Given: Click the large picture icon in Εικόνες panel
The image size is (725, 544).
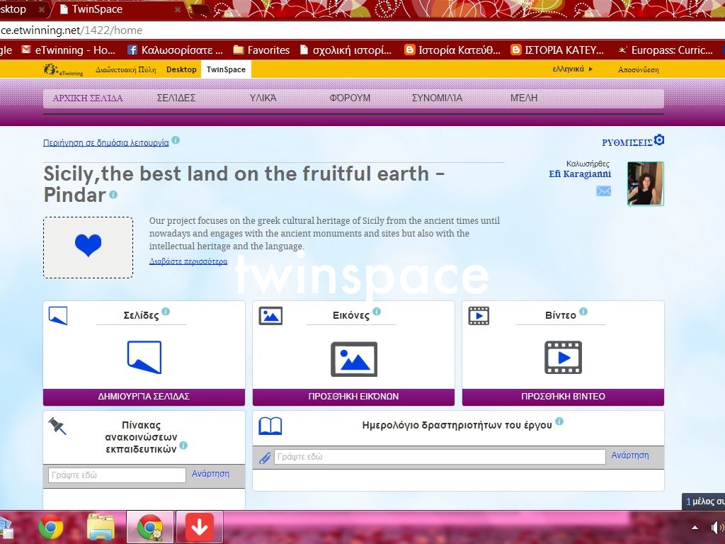Looking at the screenshot, I should pyautogui.click(x=353, y=358).
